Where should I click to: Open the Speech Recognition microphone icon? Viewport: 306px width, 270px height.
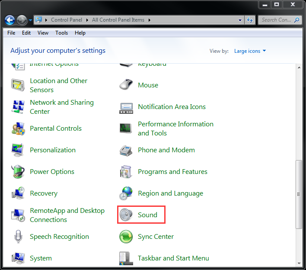[18, 237]
